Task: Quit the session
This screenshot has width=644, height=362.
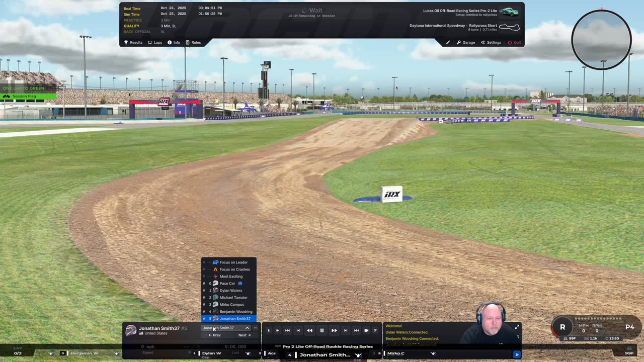Action: (x=514, y=42)
